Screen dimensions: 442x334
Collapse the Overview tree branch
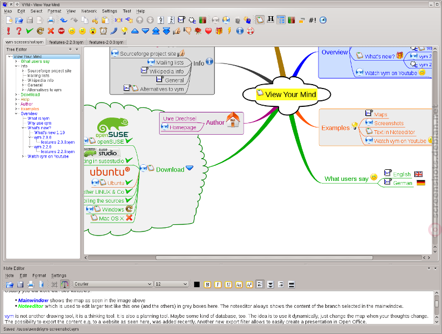(16, 114)
